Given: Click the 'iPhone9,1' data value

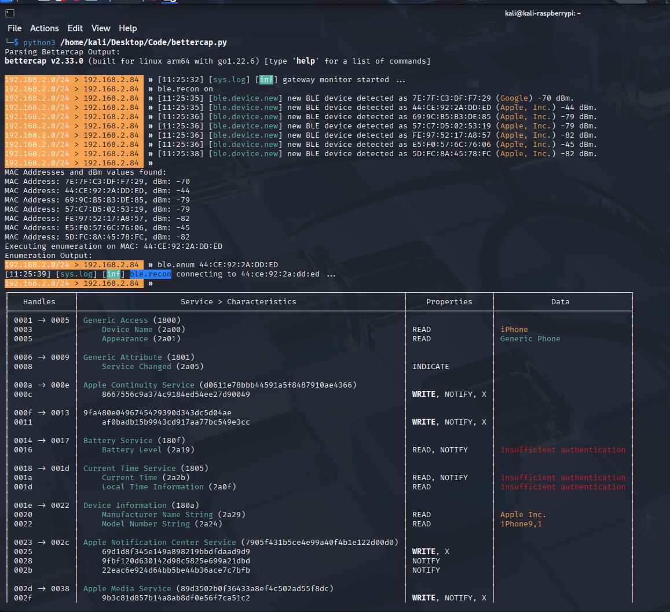Looking at the screenshot, I should [521, 523].
